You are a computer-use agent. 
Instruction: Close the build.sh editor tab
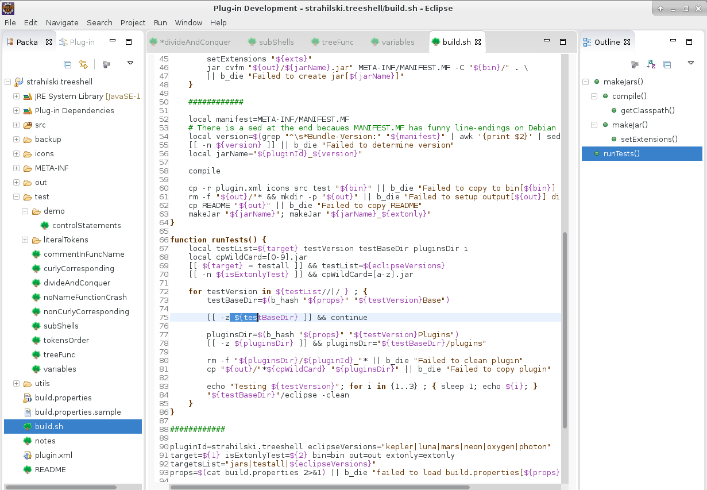(x=477, y=42)
